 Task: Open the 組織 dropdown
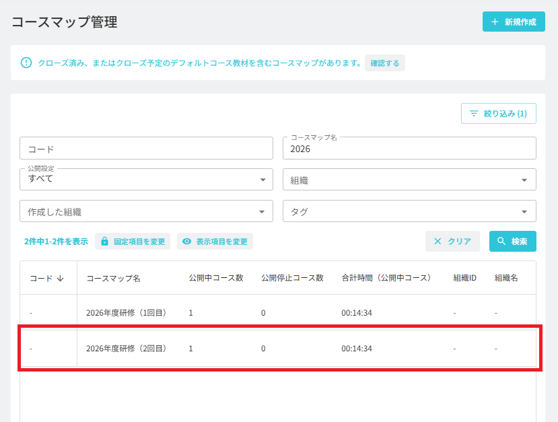(409, 179)
